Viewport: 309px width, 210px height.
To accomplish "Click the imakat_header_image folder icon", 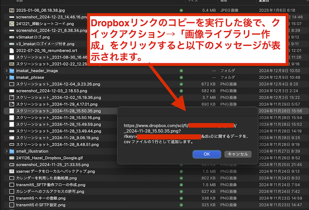I will click(12, 71).
